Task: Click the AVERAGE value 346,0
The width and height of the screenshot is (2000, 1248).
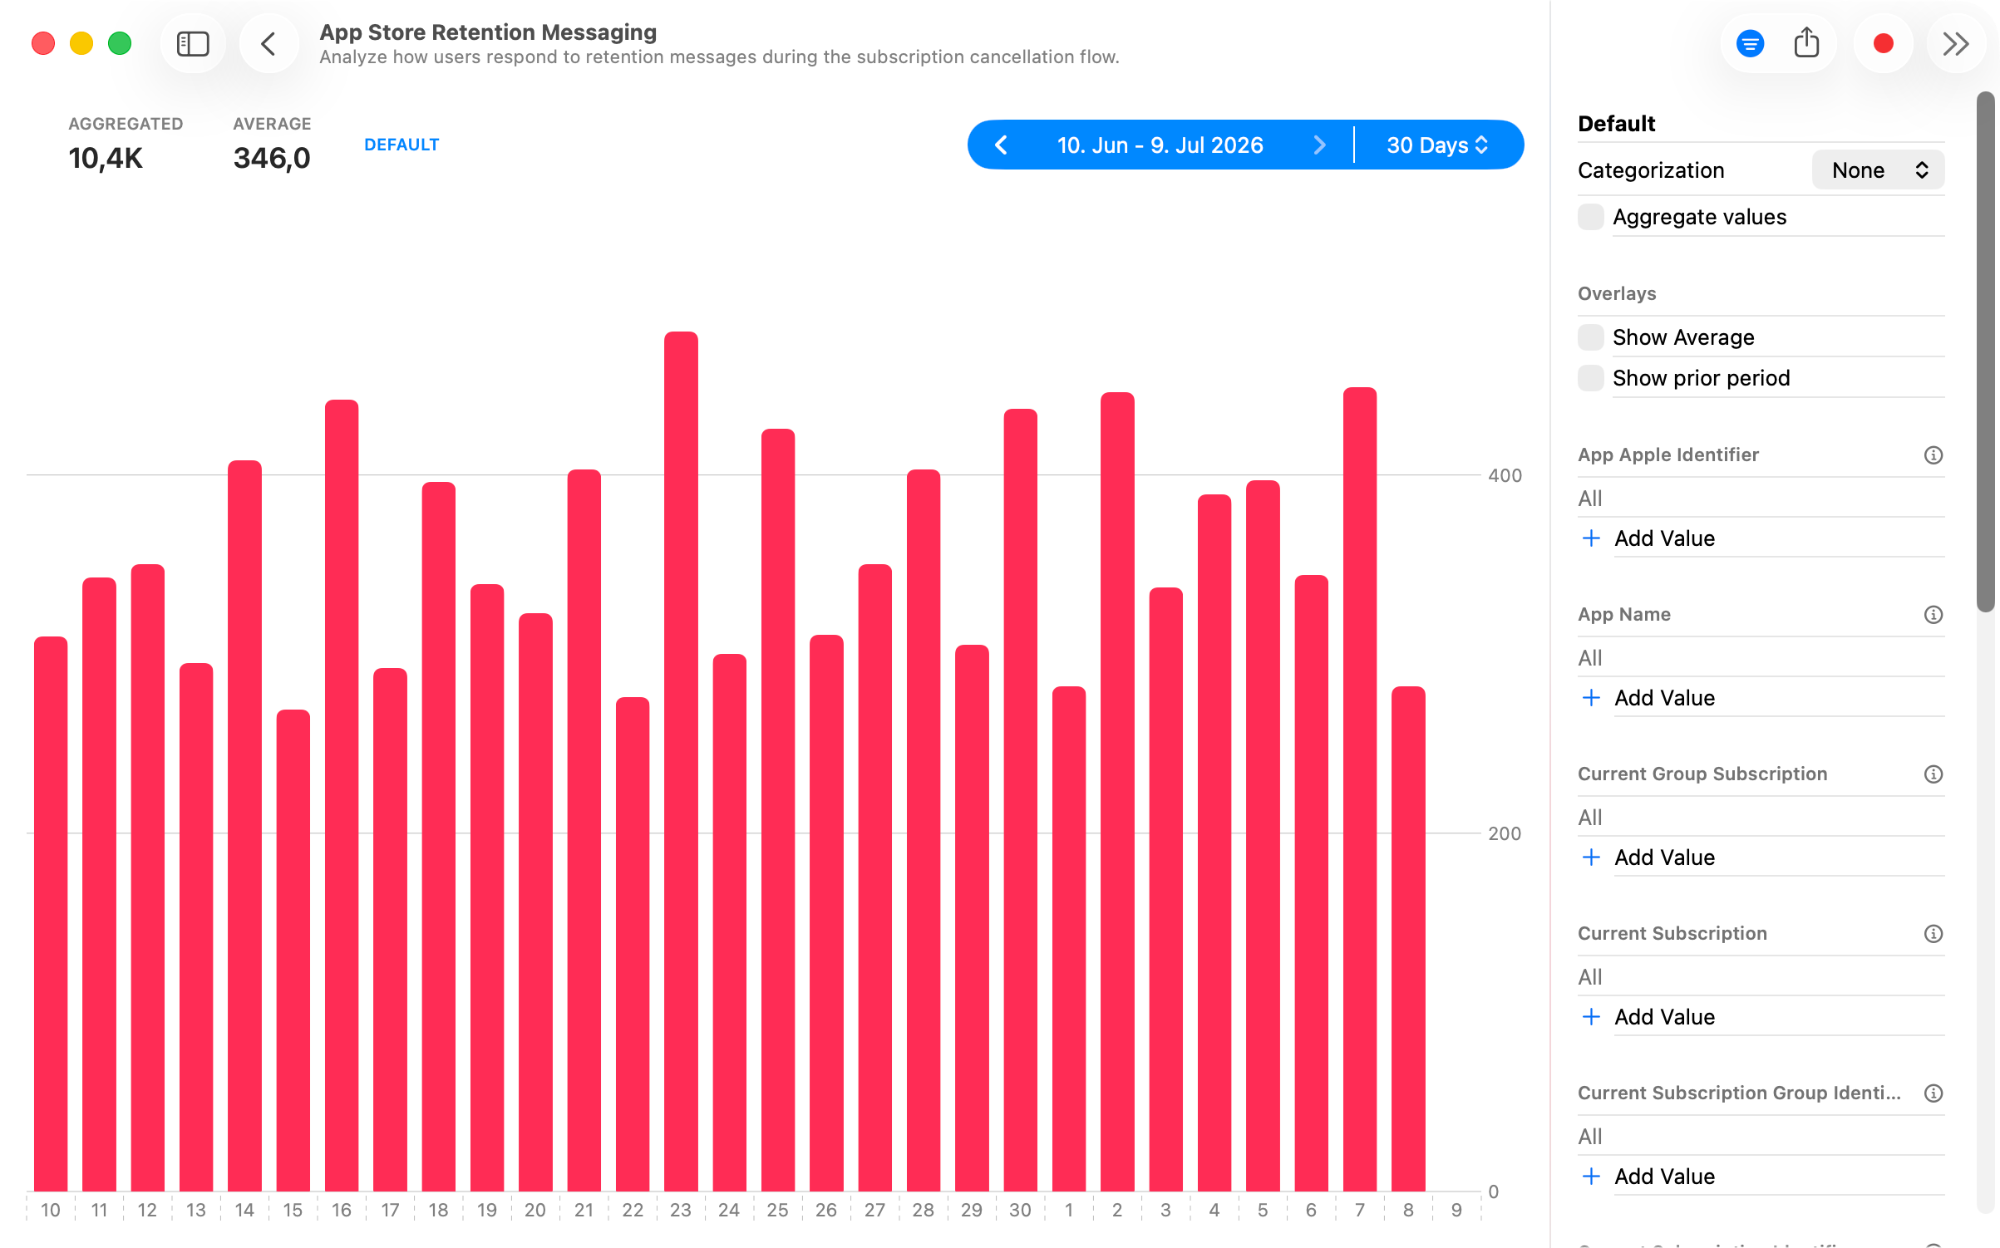Action: [272, 158]
